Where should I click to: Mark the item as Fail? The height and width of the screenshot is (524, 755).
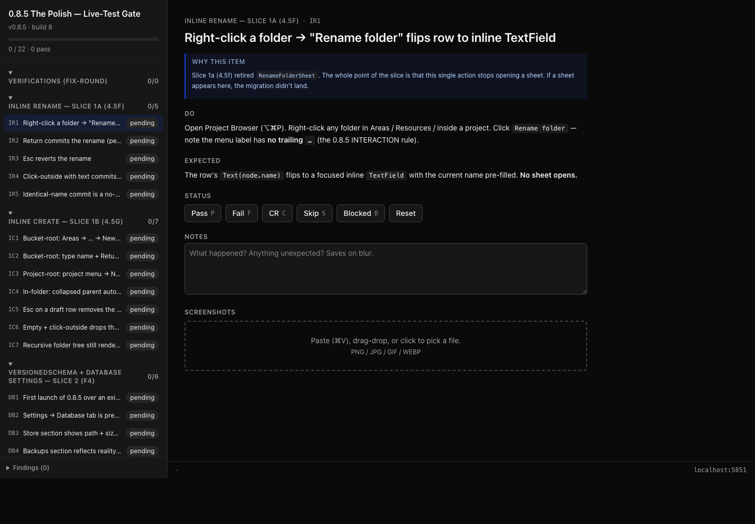pyautogui.click(x=242, y=213)
